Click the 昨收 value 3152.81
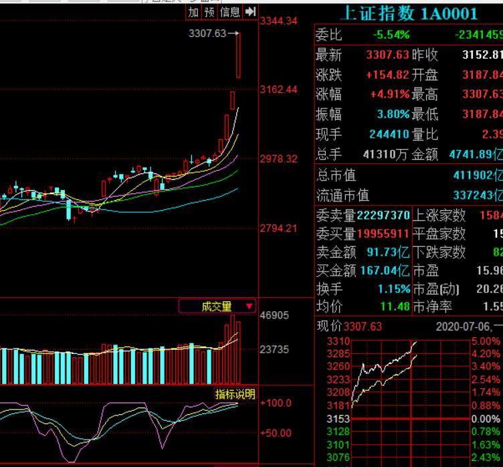This screenshot has width=503, height=467. (482, 55)
